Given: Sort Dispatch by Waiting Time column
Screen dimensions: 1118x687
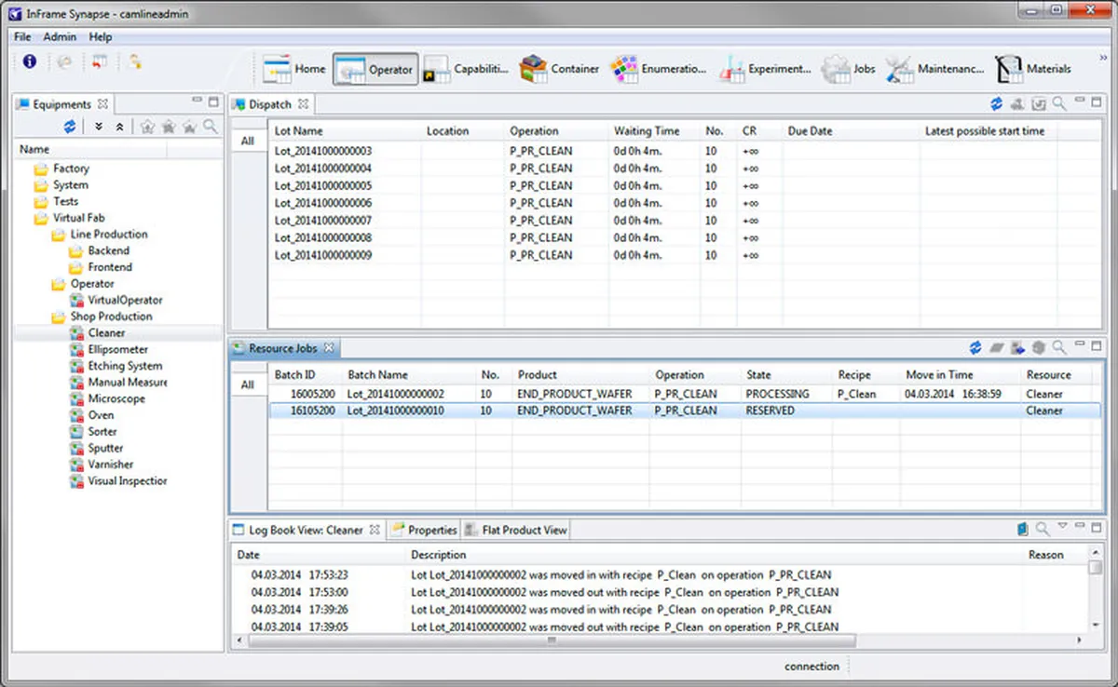Looking at the screenshot, I should click(x=647, y=131).
